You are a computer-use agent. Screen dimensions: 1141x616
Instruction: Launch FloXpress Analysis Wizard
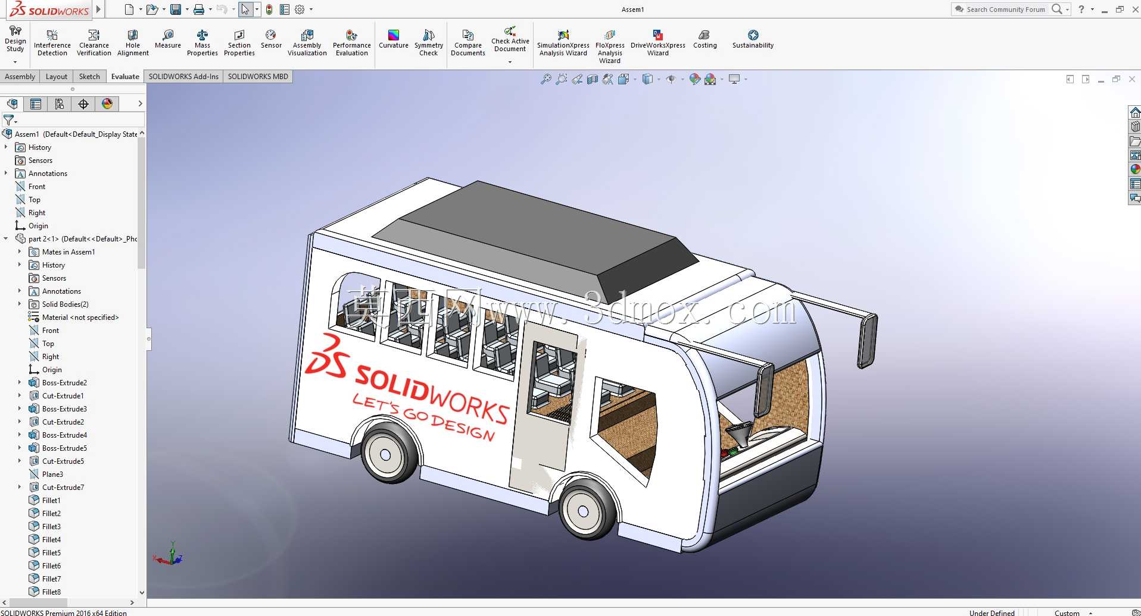pyautogui.click(x=610, y=46)
